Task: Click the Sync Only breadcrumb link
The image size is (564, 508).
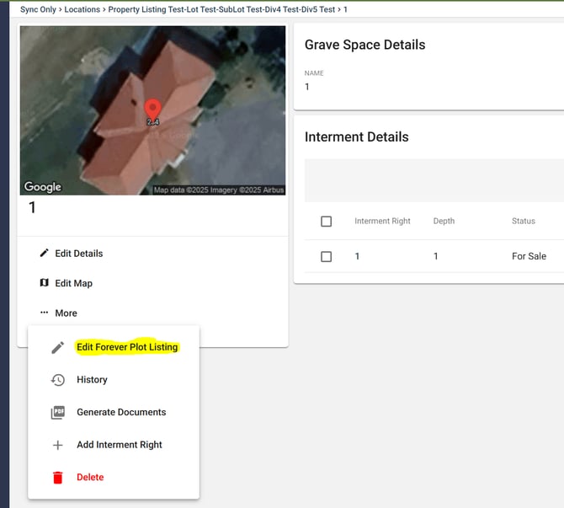Action: (38, 9)
